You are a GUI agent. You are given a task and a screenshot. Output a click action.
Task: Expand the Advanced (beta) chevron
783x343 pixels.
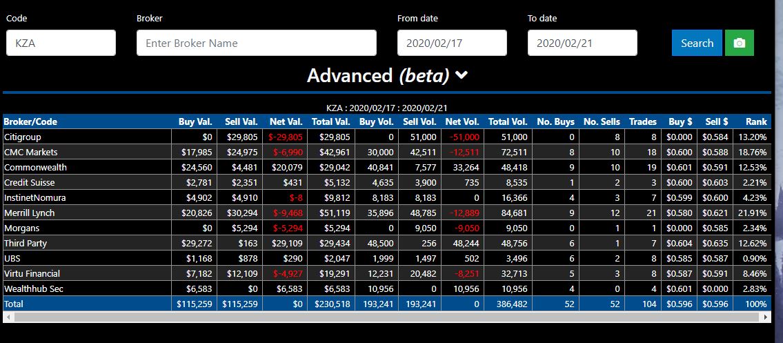[x=462, y=75]
